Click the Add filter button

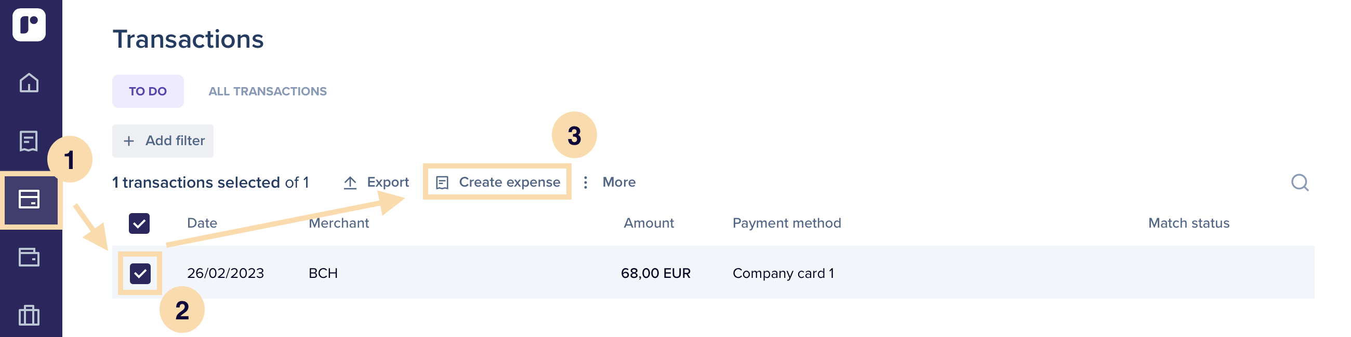[x=163, y=141]
